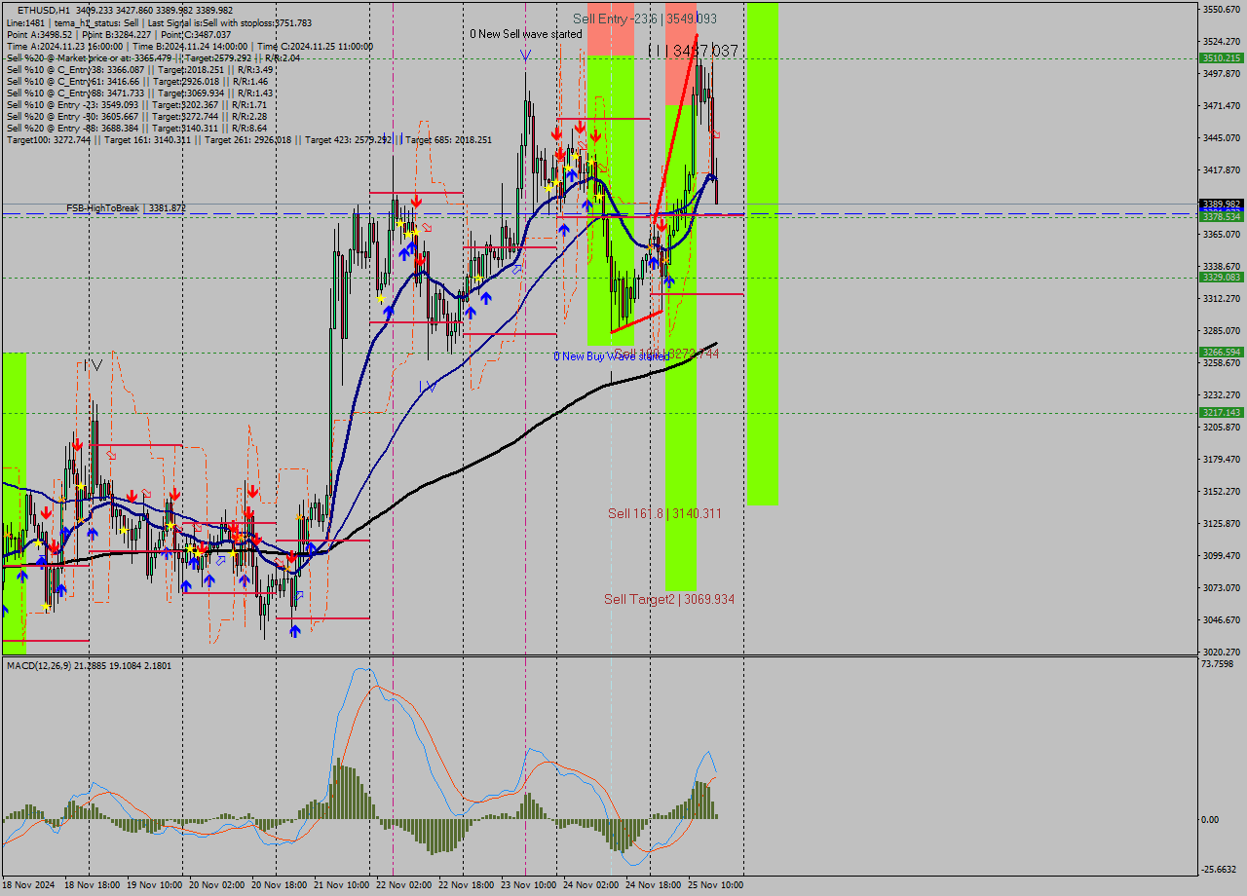The height and width of the screenshot is (896, 1247).
Task: Click the current price tag 3389.982
Action: pos(1221,204)
